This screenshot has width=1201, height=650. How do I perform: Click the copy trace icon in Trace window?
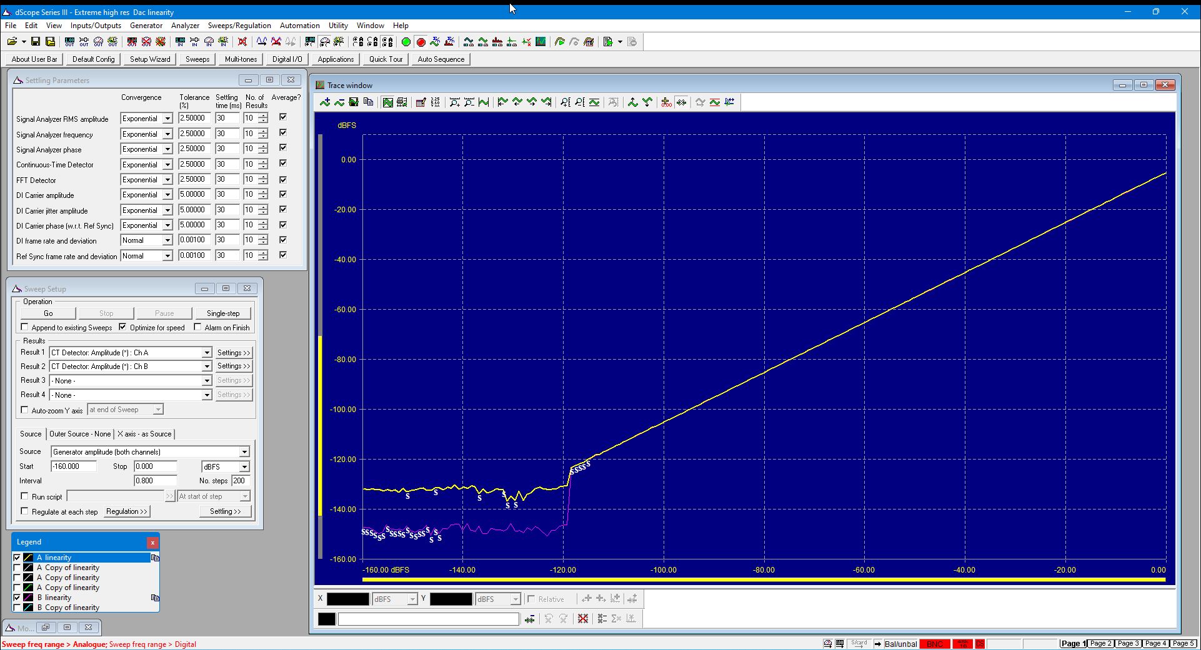tap(368, 102)
